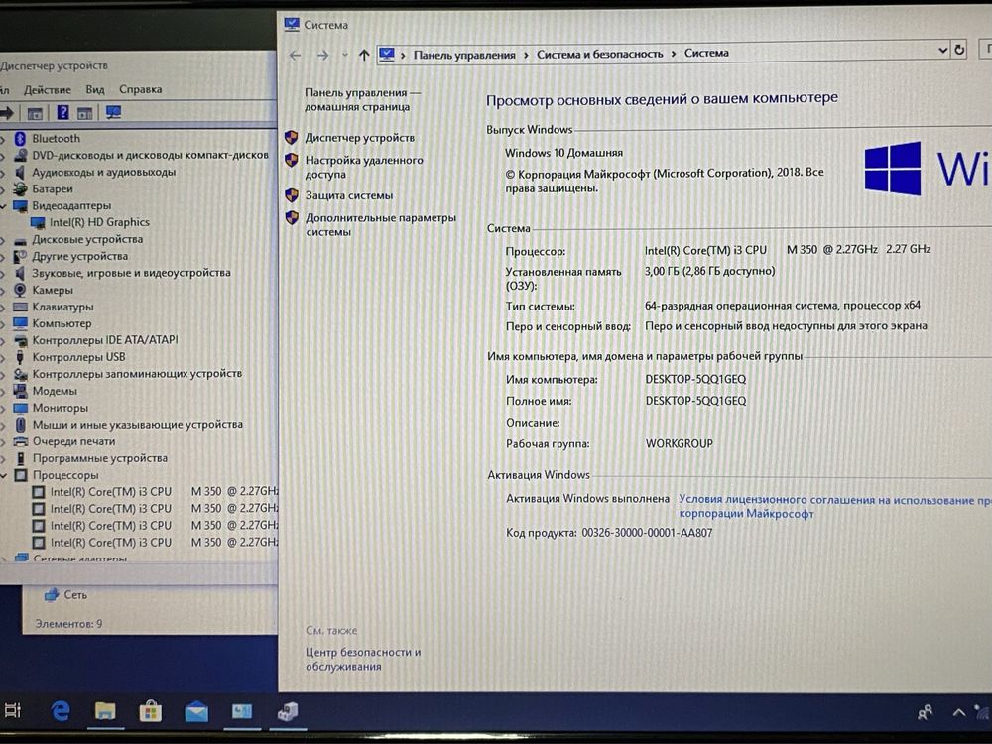992x744 pixels.
Task: Open Task View on taskbar
Action: point(12,710)
